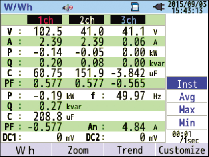Click neutral current value 4.84
The width and height of the screenshot is (209, 157).
(134, 127)
